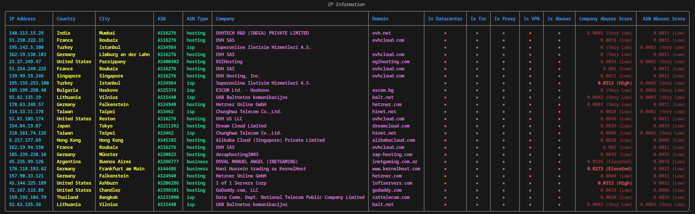
Task: Click company OVHTECH R&D (INDIA) PRIVATE LIMITED
Action: tap(262, 33)
